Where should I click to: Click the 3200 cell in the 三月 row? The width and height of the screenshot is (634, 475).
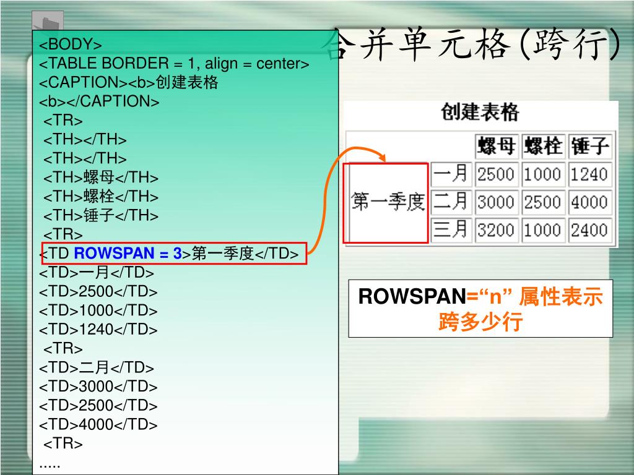coord(497,230)
